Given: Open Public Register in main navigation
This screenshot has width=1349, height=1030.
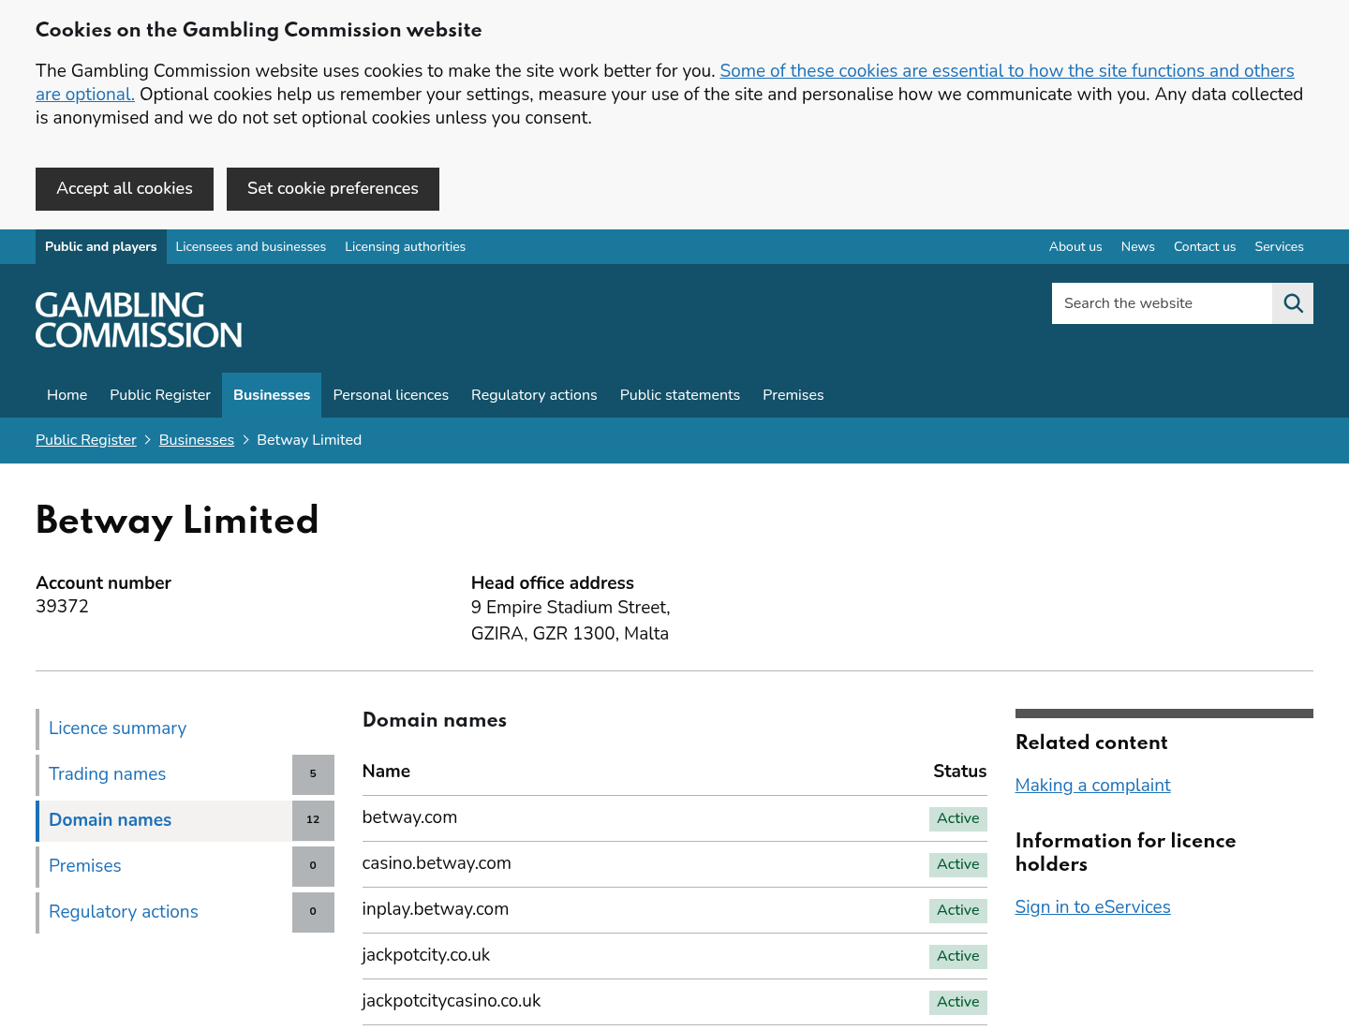Looking at the screenshot, I should [160, 395].
